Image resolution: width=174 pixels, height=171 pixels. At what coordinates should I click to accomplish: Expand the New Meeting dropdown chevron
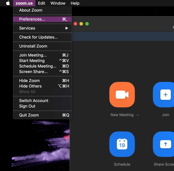(138, 115)
